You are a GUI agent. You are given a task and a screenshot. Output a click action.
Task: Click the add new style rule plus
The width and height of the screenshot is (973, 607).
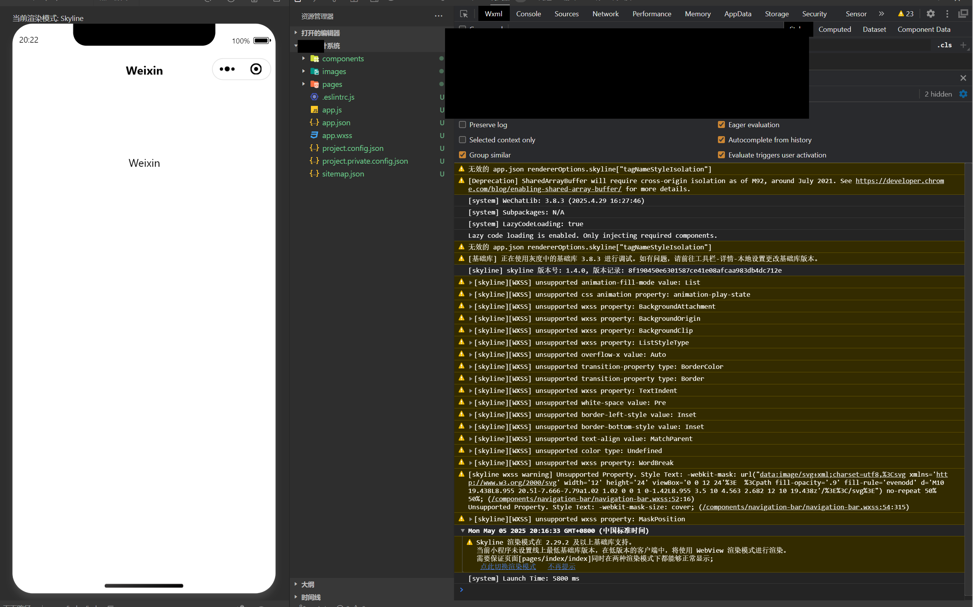963,45
